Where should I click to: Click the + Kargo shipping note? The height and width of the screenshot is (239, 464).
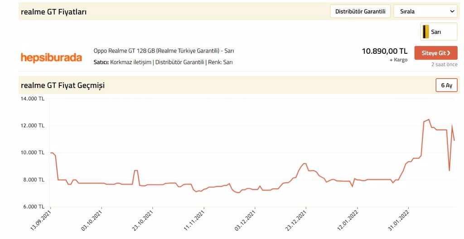coord(398,60)
